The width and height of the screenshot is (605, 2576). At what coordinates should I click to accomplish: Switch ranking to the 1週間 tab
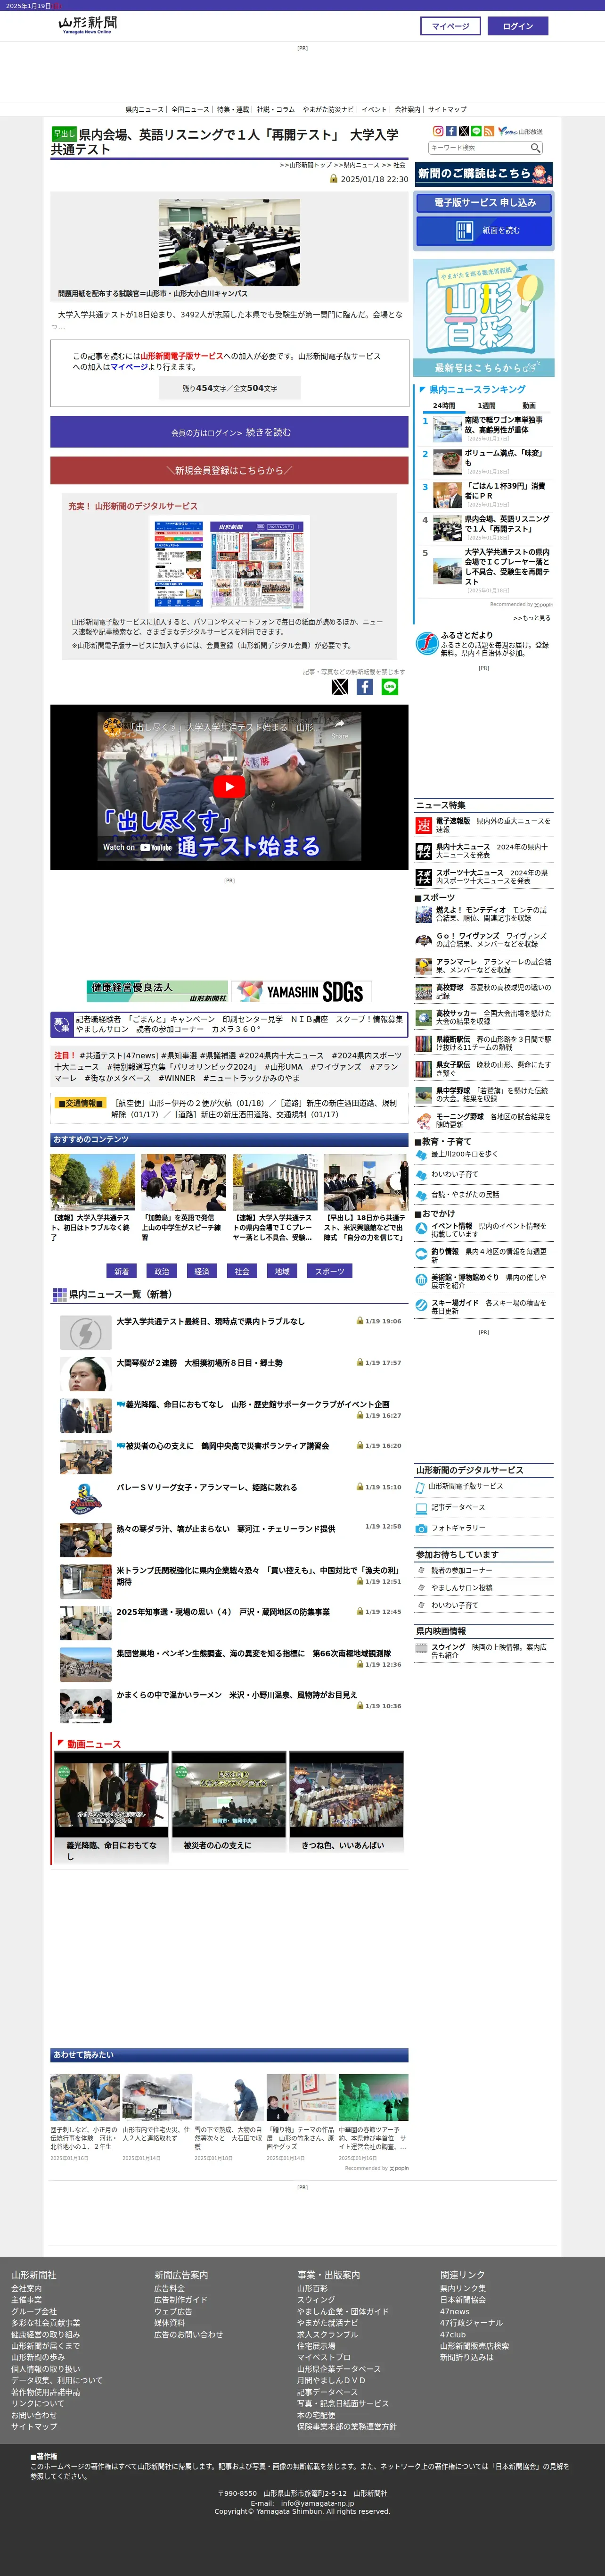tap(486, 405)
